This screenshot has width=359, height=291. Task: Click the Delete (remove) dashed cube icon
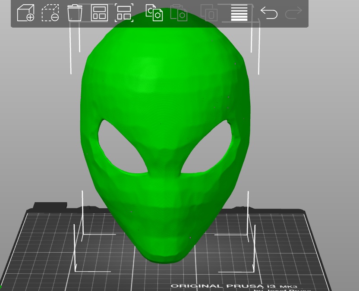[x=50, y=13]
